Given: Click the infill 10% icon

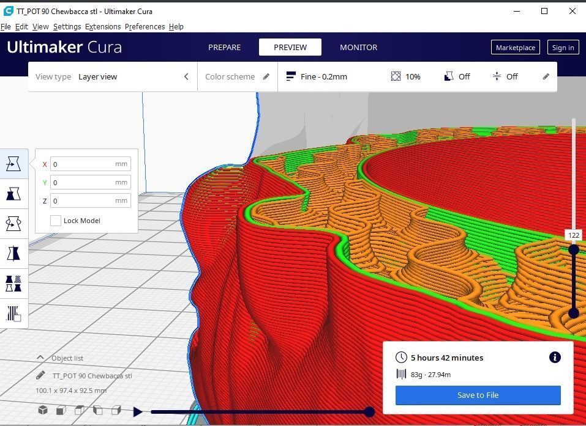Looking at the screenshot, I should [396, 76].
